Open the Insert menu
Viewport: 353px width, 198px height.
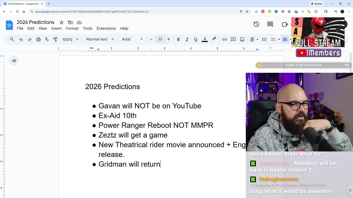point(56,28)
